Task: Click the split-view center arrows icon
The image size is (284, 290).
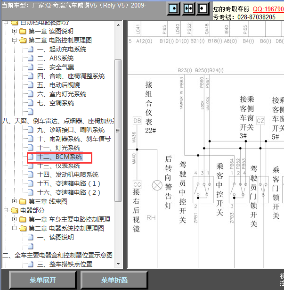Action: (188, 8)
